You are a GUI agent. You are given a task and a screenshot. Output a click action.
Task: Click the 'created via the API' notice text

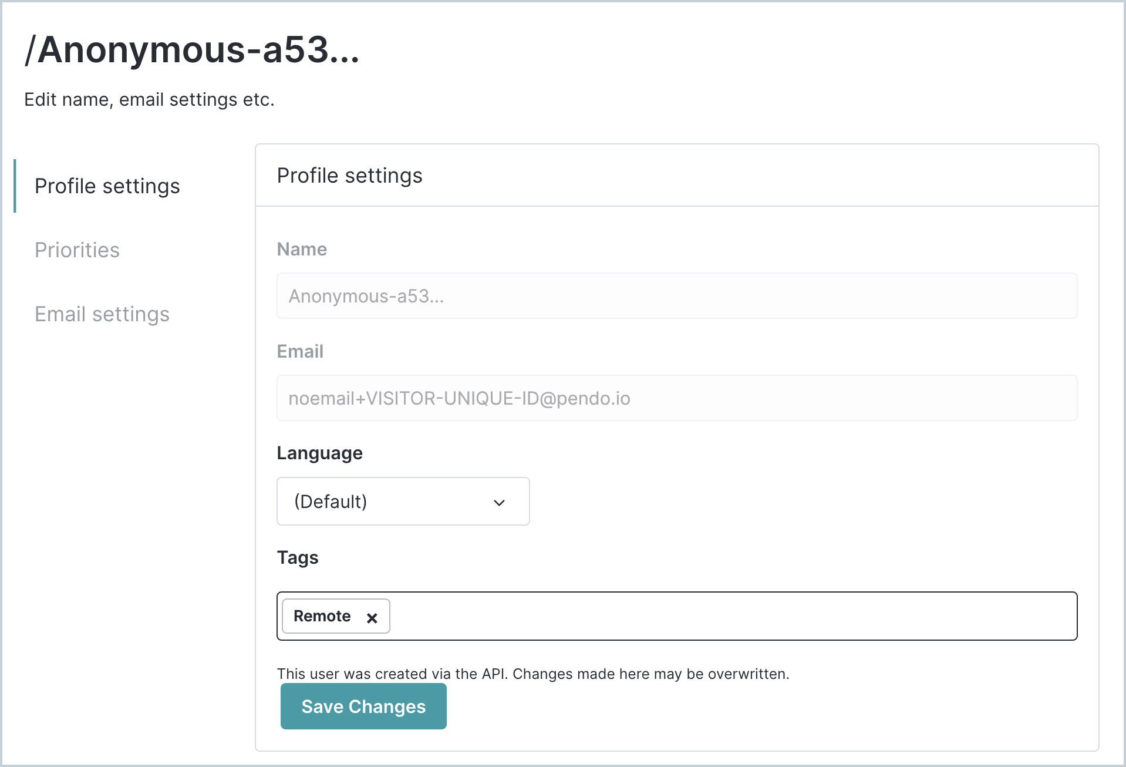[533, 674]
